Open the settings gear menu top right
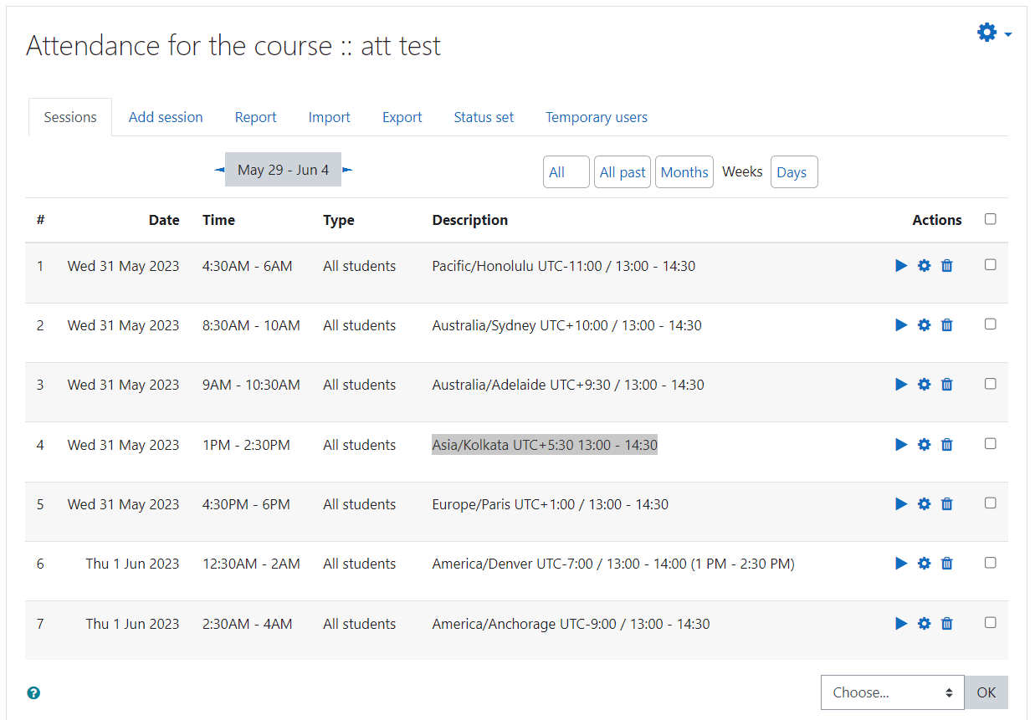This screenshot has height=720, width=1035. point(986,32)
